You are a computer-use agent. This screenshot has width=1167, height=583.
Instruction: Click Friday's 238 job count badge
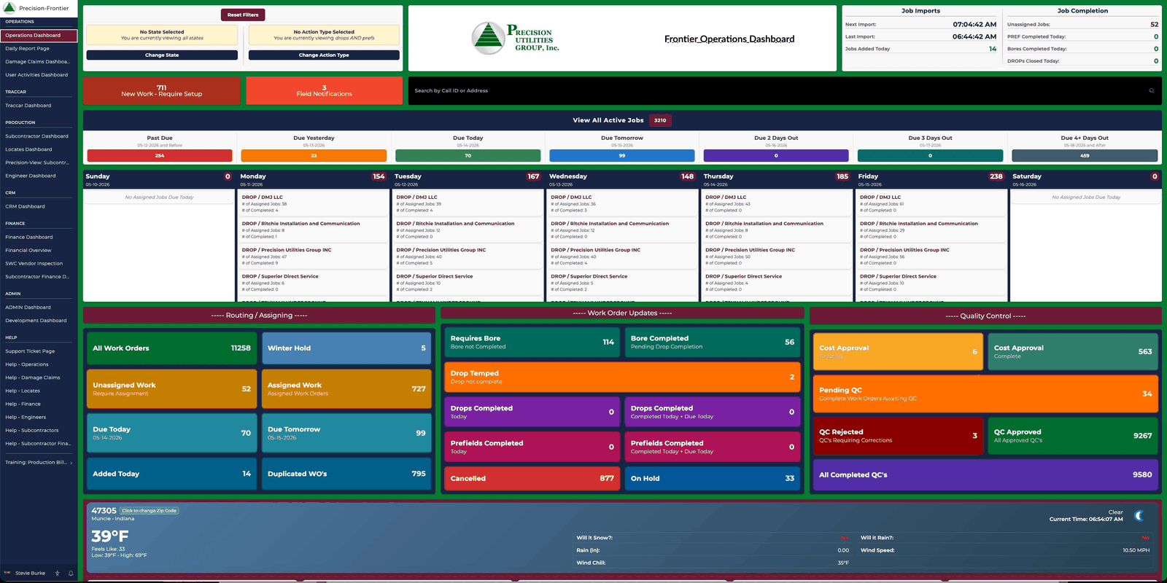click(996, 176)
